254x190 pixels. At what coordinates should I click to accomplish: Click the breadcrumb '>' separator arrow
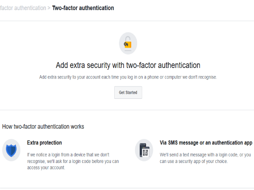pos(49,8)
